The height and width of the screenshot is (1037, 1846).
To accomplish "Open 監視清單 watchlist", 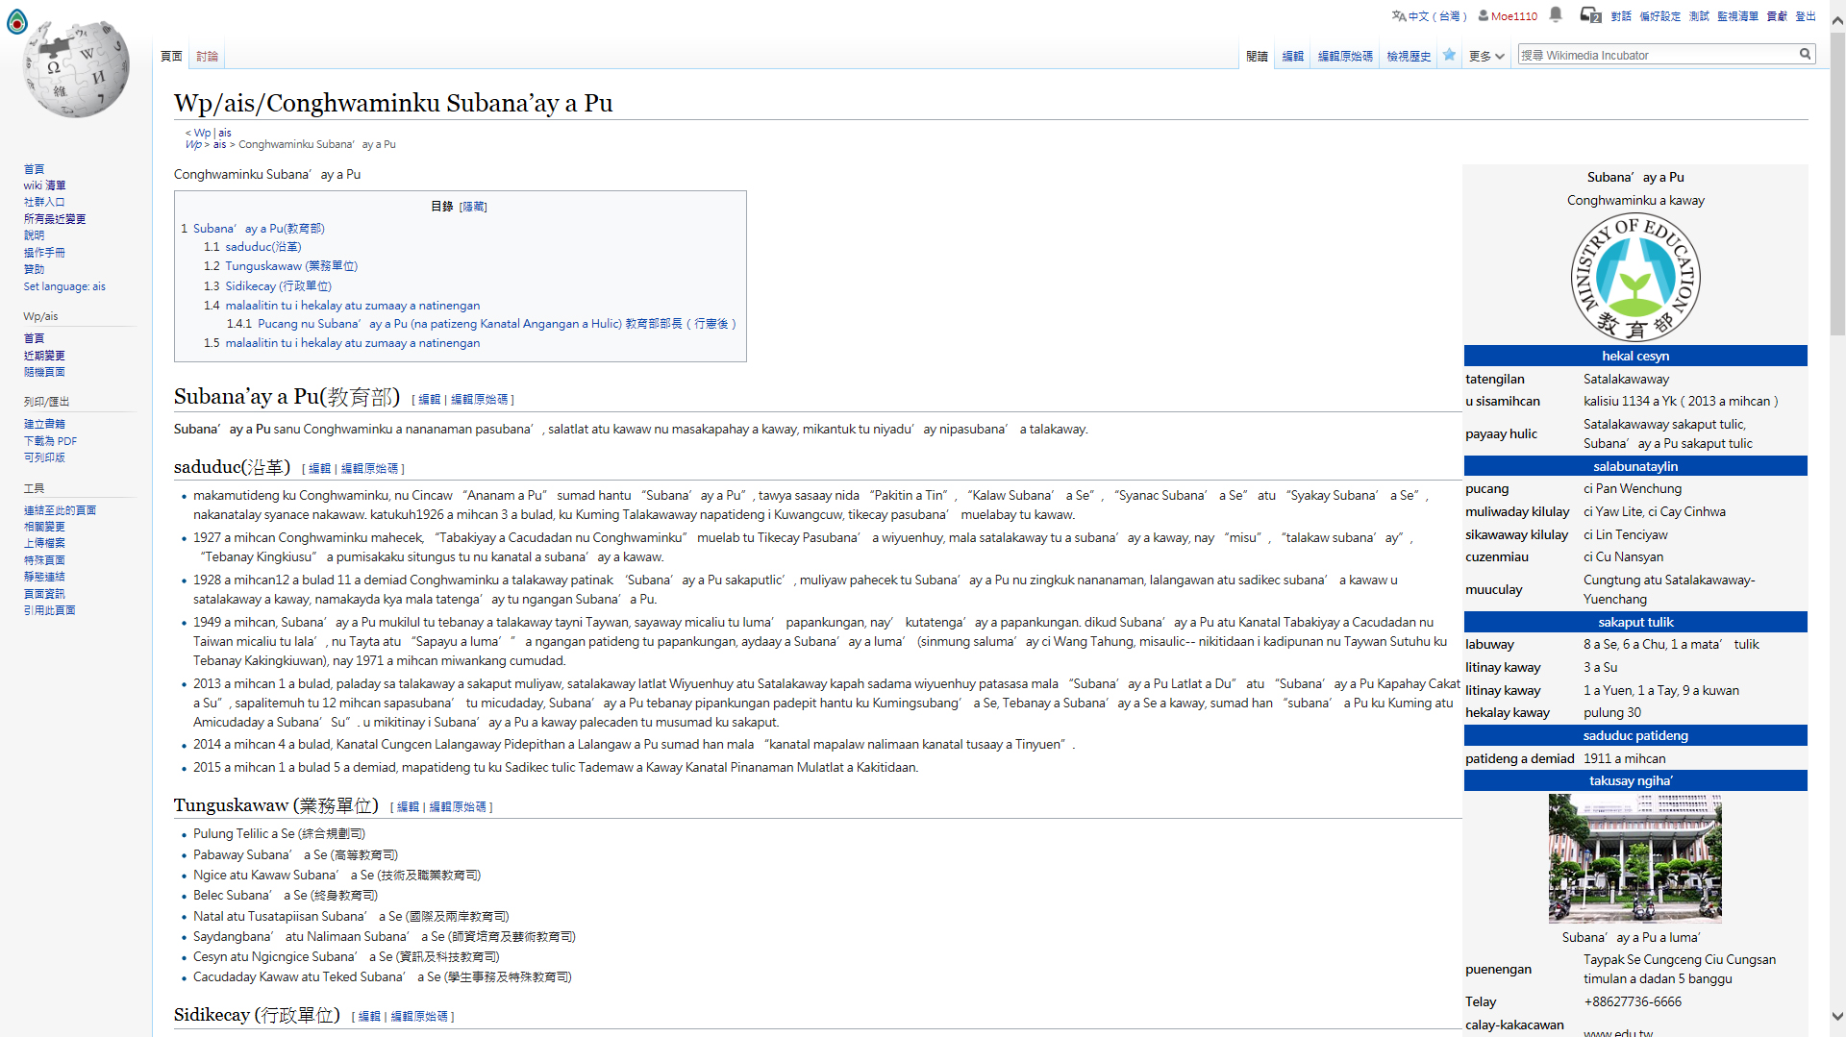I will tap(1737, 16).
